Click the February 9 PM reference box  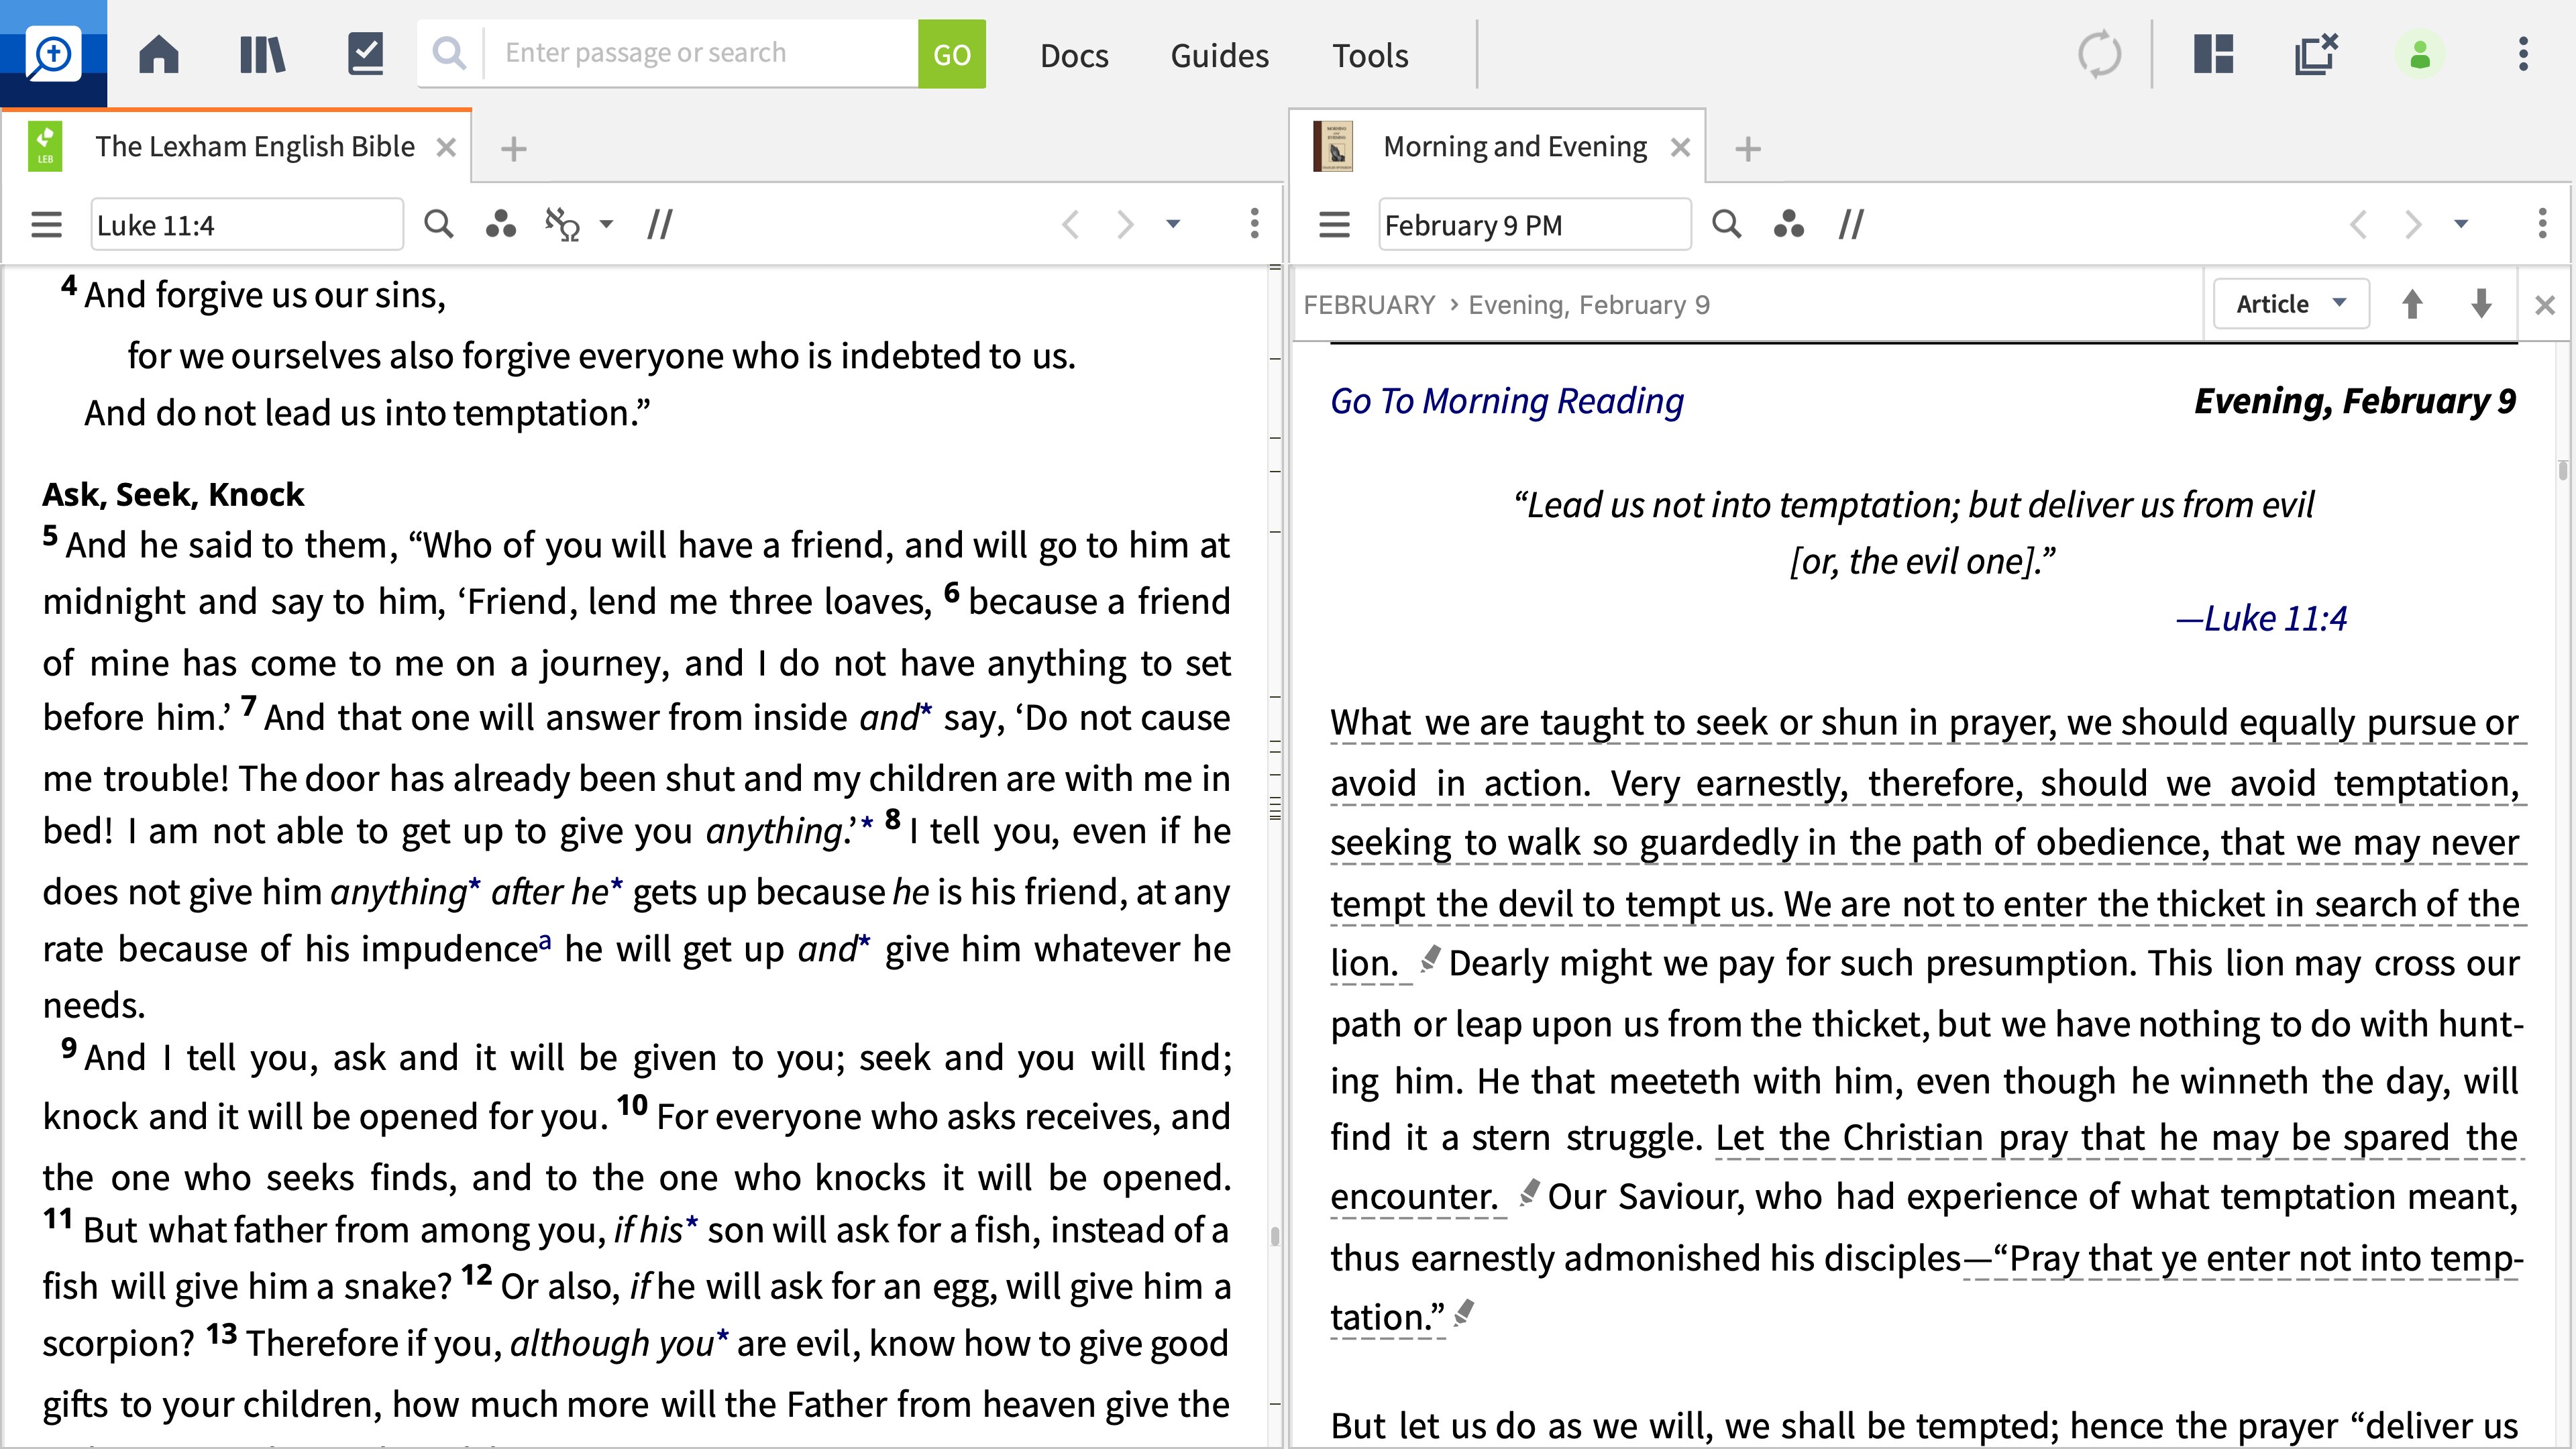pos(1535,224)
